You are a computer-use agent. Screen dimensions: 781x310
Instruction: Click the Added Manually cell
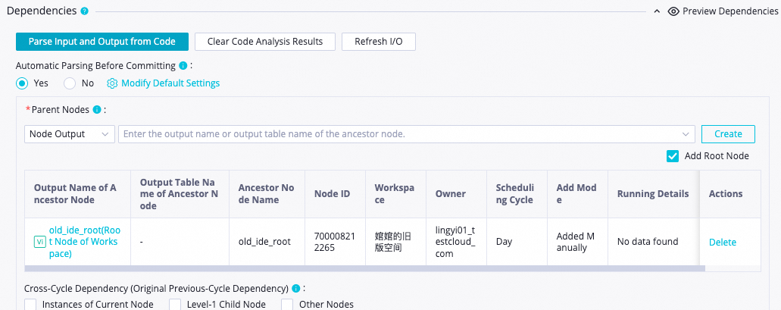coord(576,242)
